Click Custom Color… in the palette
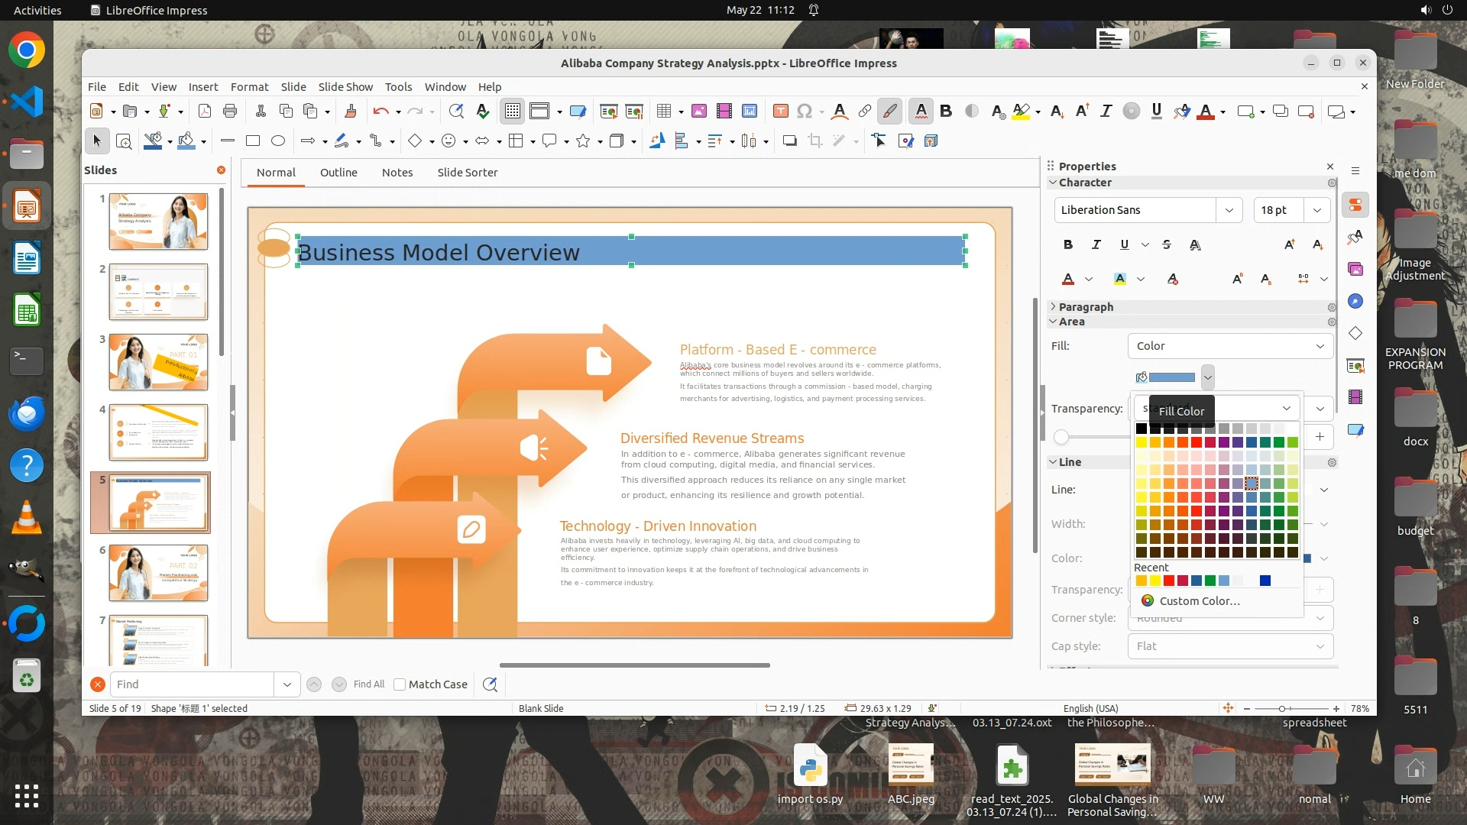Viewport: 1467px width, 825px height. tap(1199, 601)
